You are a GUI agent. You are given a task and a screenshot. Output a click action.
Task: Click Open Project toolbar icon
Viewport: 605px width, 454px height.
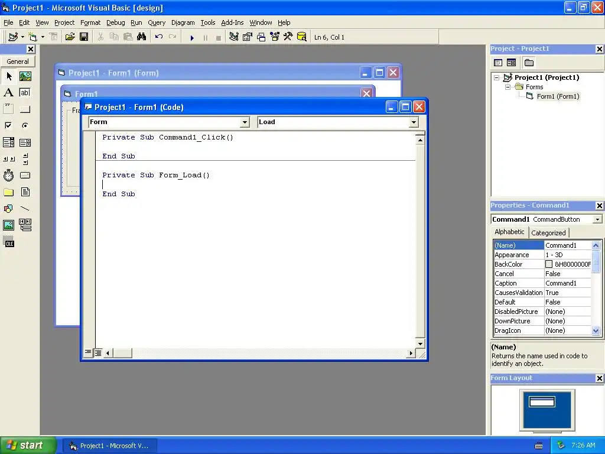(70, 37)
